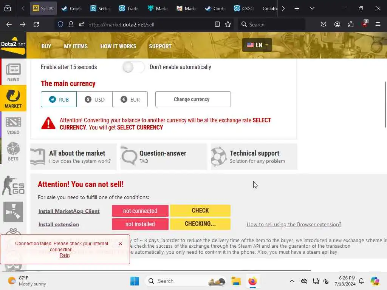Click the site padlock icon

[71, 25]
